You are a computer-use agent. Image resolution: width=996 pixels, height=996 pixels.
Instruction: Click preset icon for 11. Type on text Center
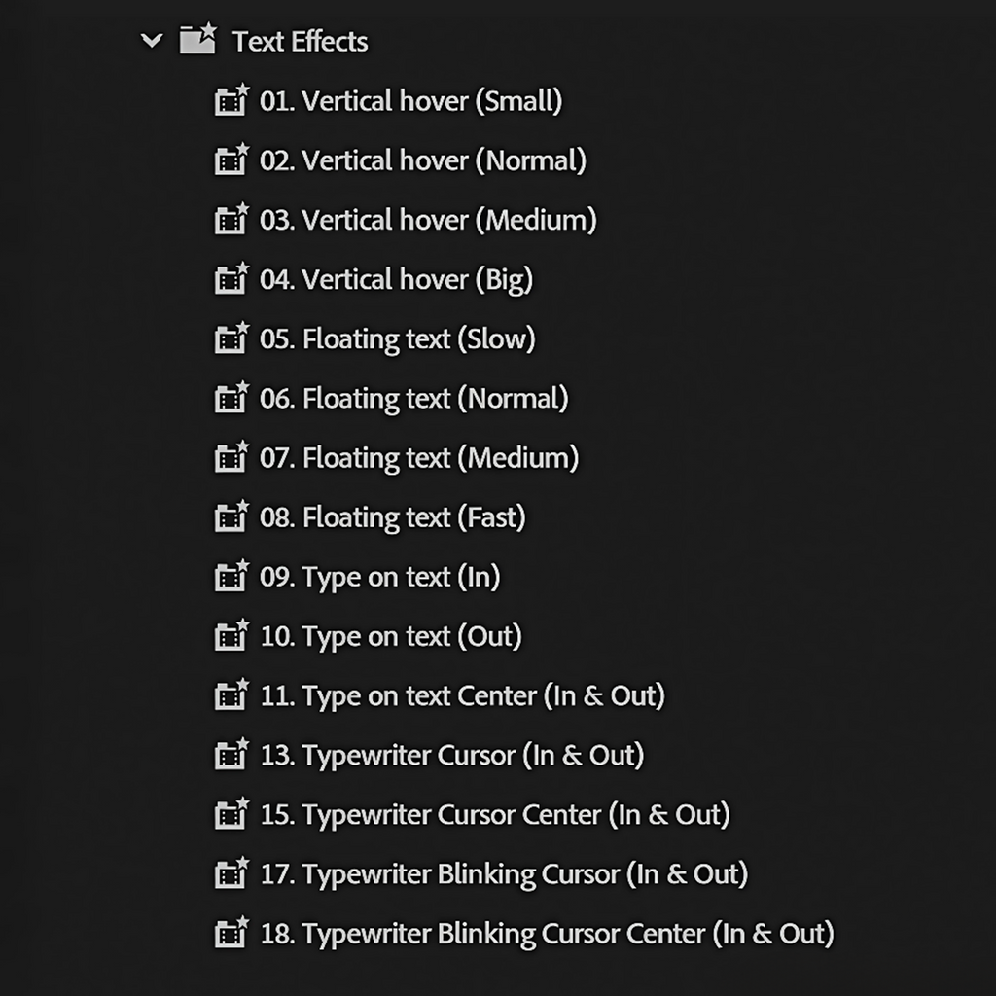[x=231, y=695]
